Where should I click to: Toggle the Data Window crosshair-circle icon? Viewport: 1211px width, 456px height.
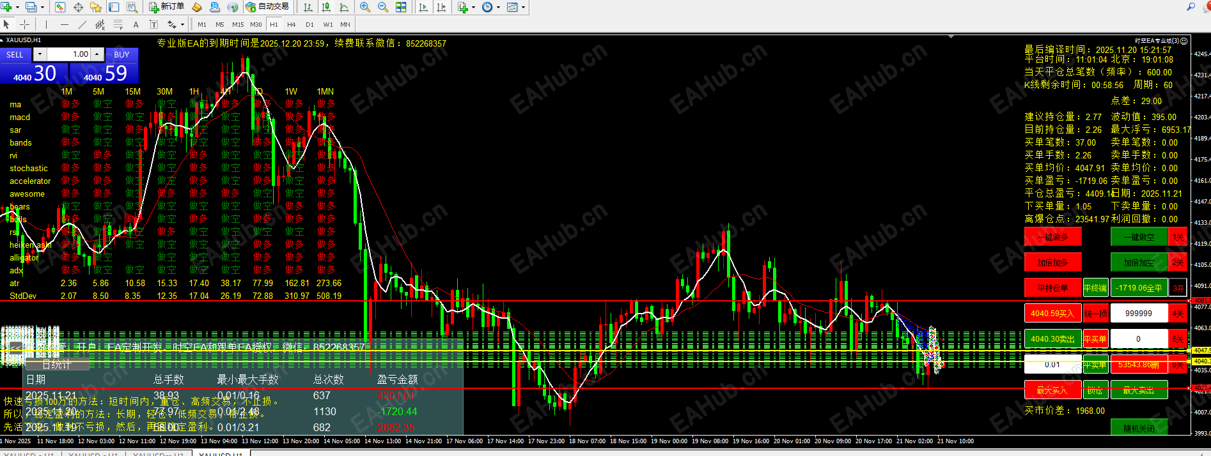pyautogui.click(x=78, y=7)
